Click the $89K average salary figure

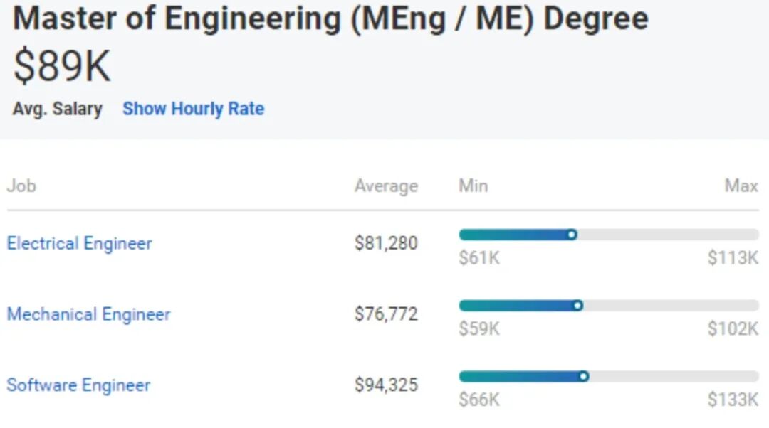point(62,66)
